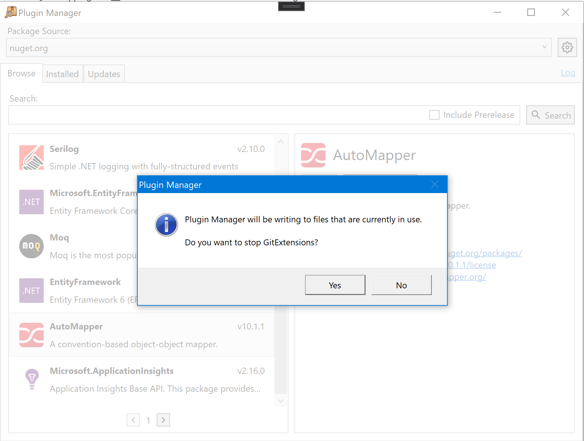Click the EntityFramework .NET icon
This screenshot has height=441, width=584.
(31, 291)
